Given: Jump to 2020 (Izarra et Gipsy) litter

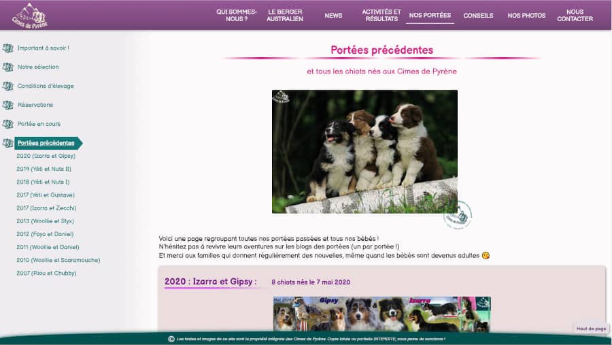Looking at the screenshot, I should click(46, 156).
